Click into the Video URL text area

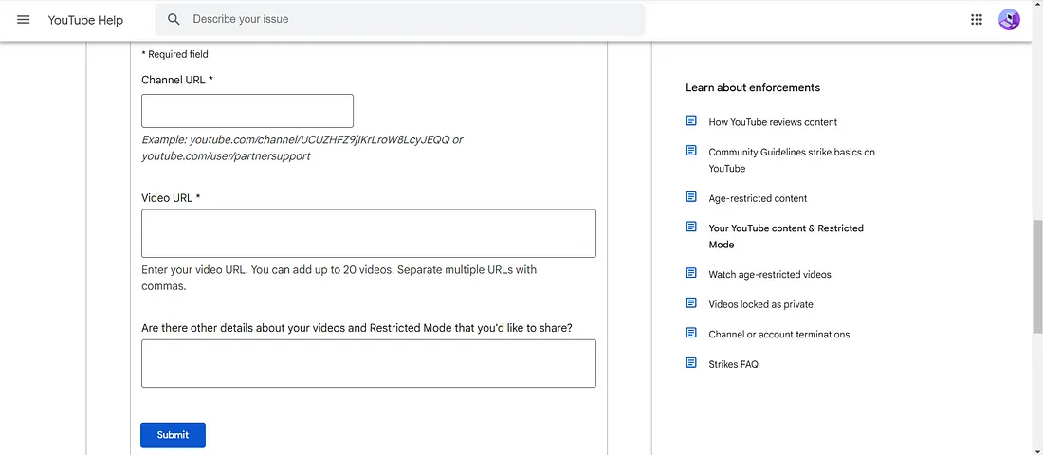[x=369, y=233]
